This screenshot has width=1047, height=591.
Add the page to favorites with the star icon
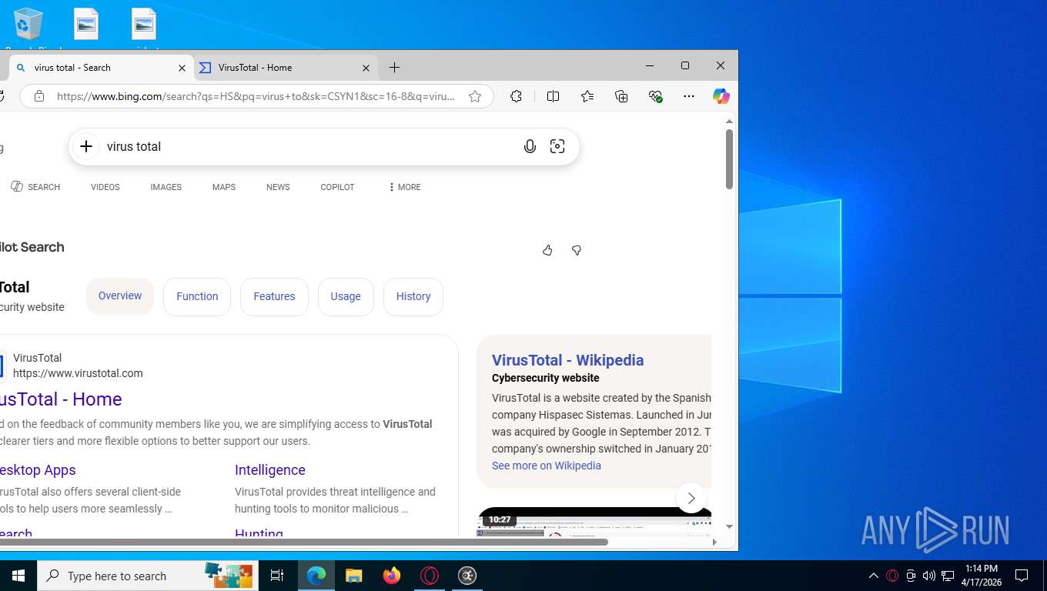pos(475,96)
